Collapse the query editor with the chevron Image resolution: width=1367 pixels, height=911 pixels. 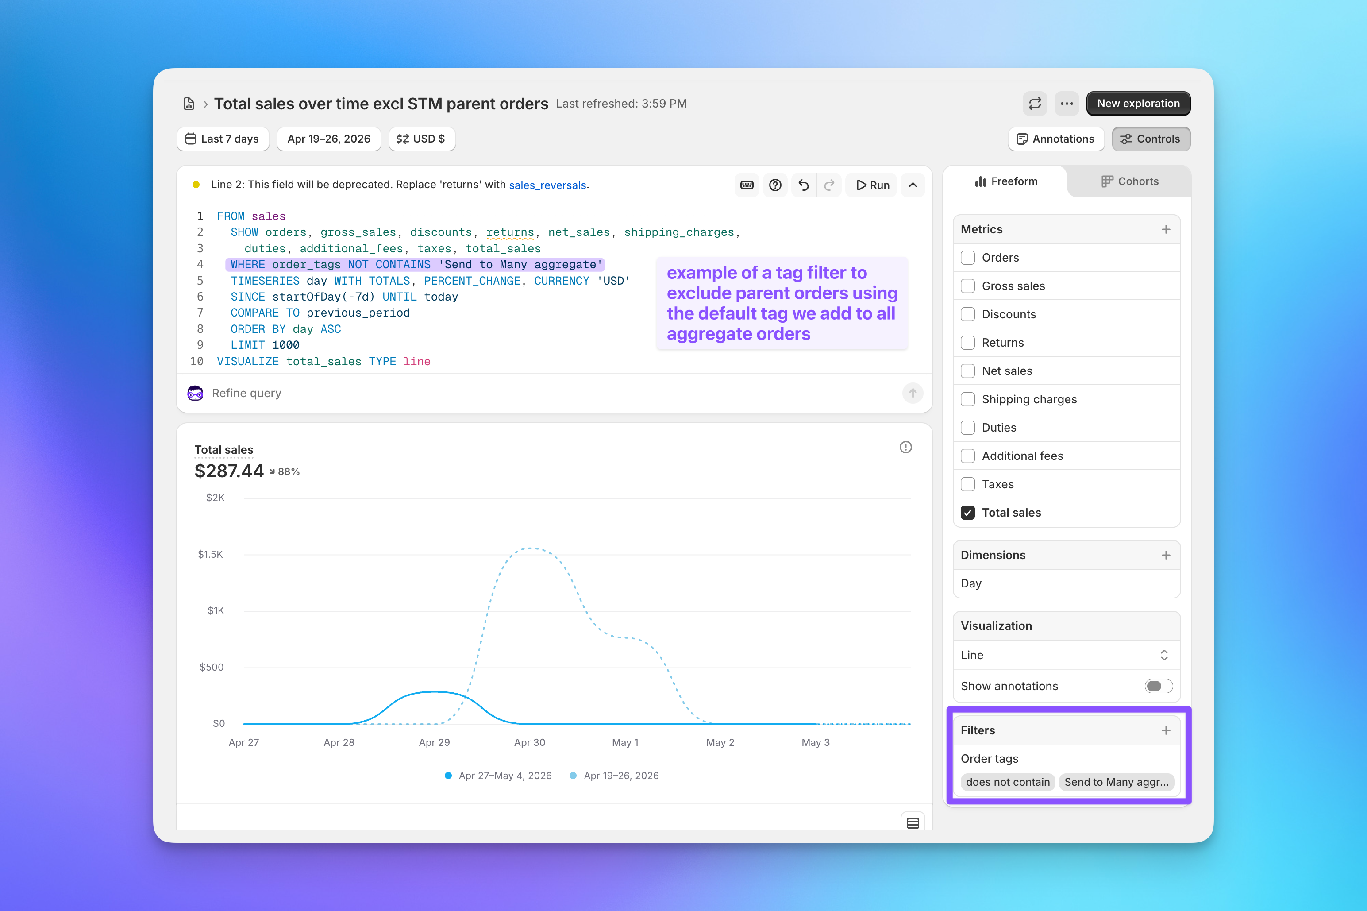click(x=913, y=185)
